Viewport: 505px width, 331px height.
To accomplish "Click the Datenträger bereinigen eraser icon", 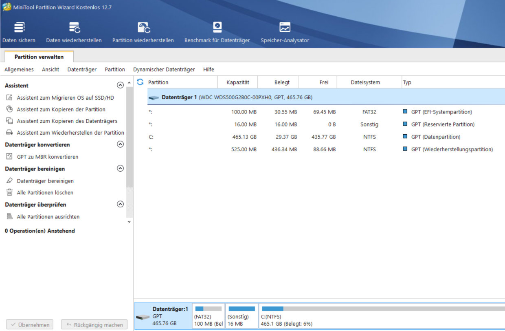I will pyautogui.click(x=9, y=181).
